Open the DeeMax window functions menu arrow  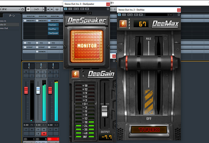coord(179,15)
